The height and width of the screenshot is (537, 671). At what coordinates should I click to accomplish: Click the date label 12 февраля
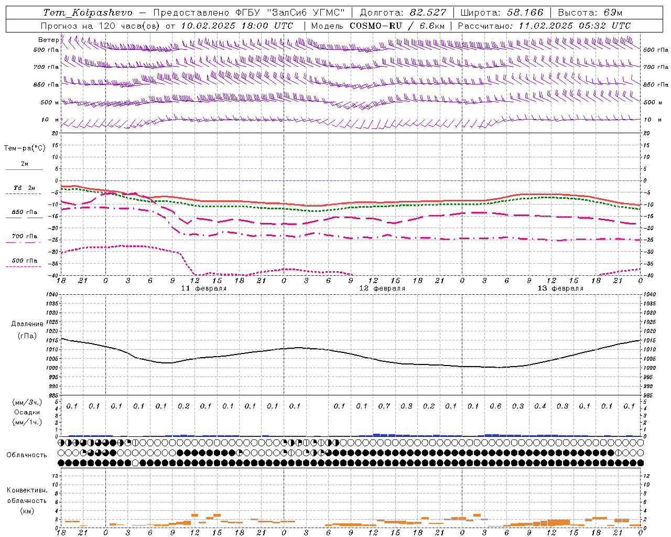382,288
